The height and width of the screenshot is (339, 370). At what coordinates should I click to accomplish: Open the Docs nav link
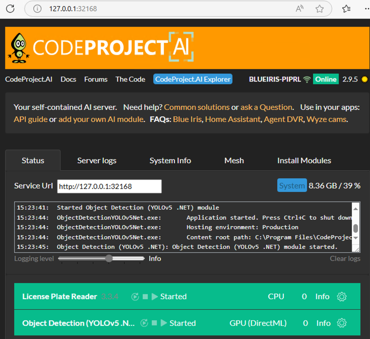[x=69, y=79]
